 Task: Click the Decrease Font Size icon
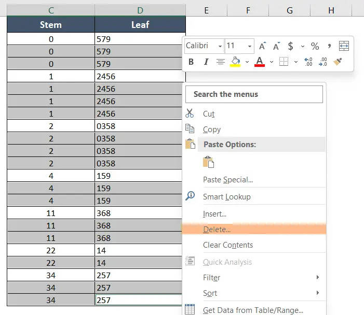276,46
